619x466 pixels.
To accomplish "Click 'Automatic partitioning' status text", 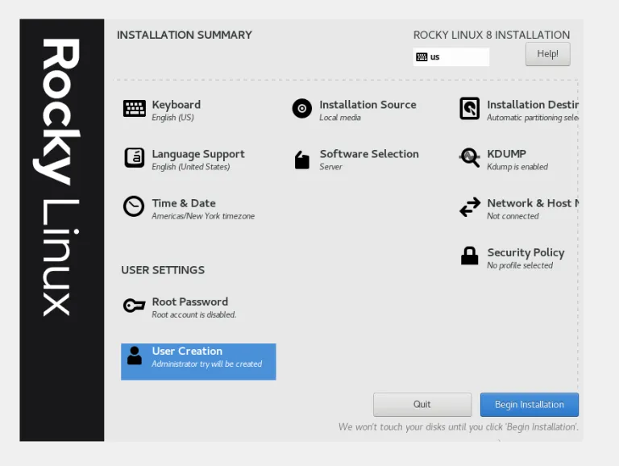I will [x=533, y=118].
